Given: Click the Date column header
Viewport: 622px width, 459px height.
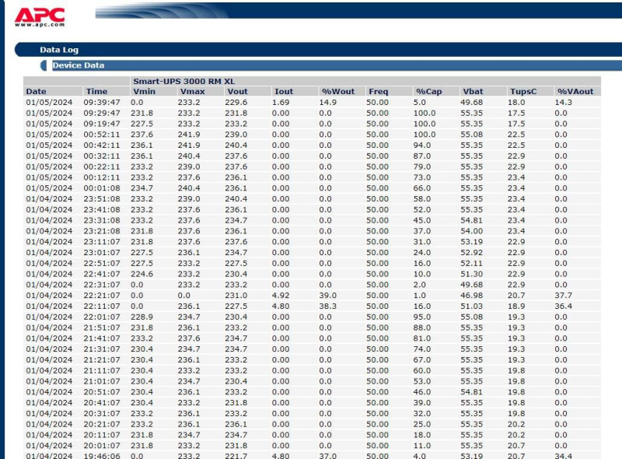Looking at the screenshot, I should (x=36, y=91).
